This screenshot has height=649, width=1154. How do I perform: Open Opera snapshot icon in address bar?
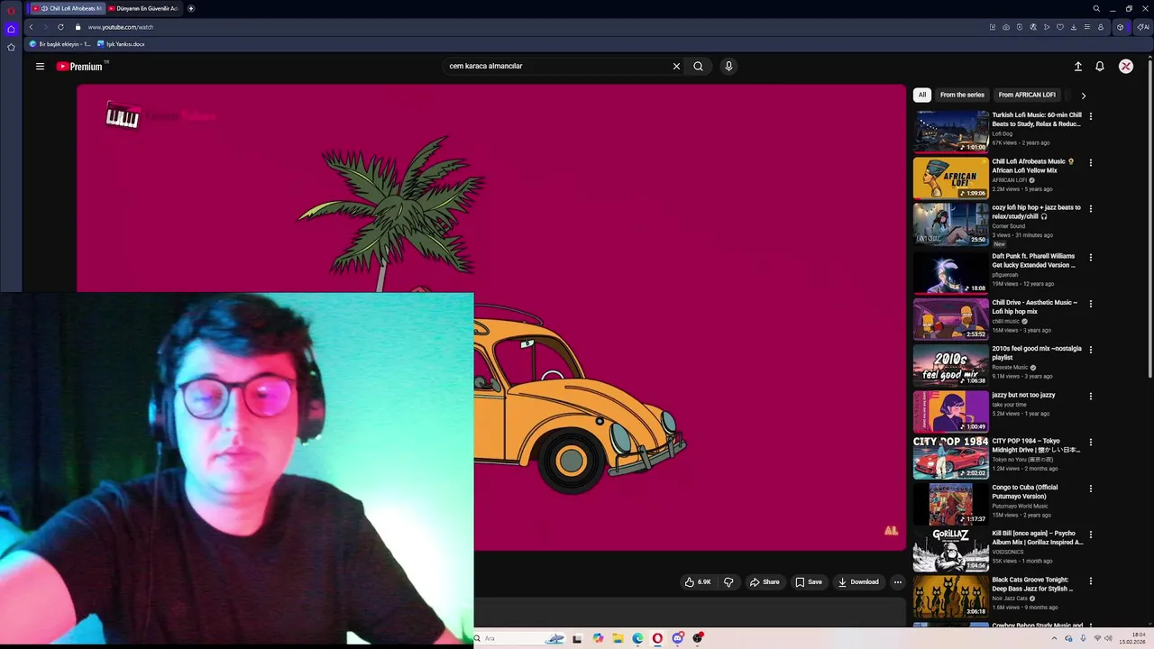tap(1006, 27)
